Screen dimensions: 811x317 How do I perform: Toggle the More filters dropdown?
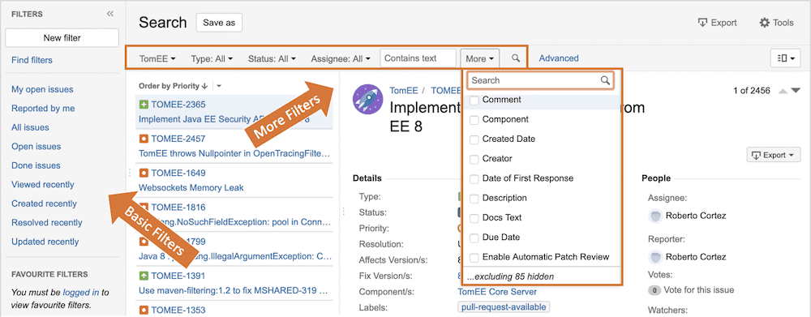pyautogui.click(x=480, y=58)
